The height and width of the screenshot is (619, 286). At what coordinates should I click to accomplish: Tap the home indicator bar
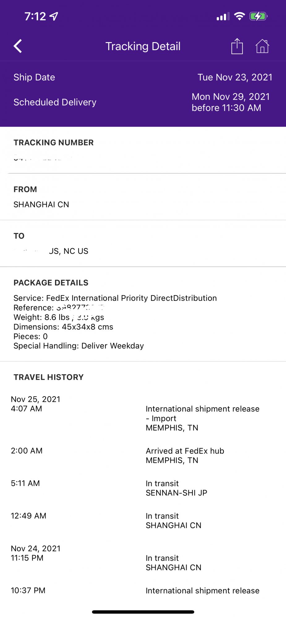click(x=143, y=612)
